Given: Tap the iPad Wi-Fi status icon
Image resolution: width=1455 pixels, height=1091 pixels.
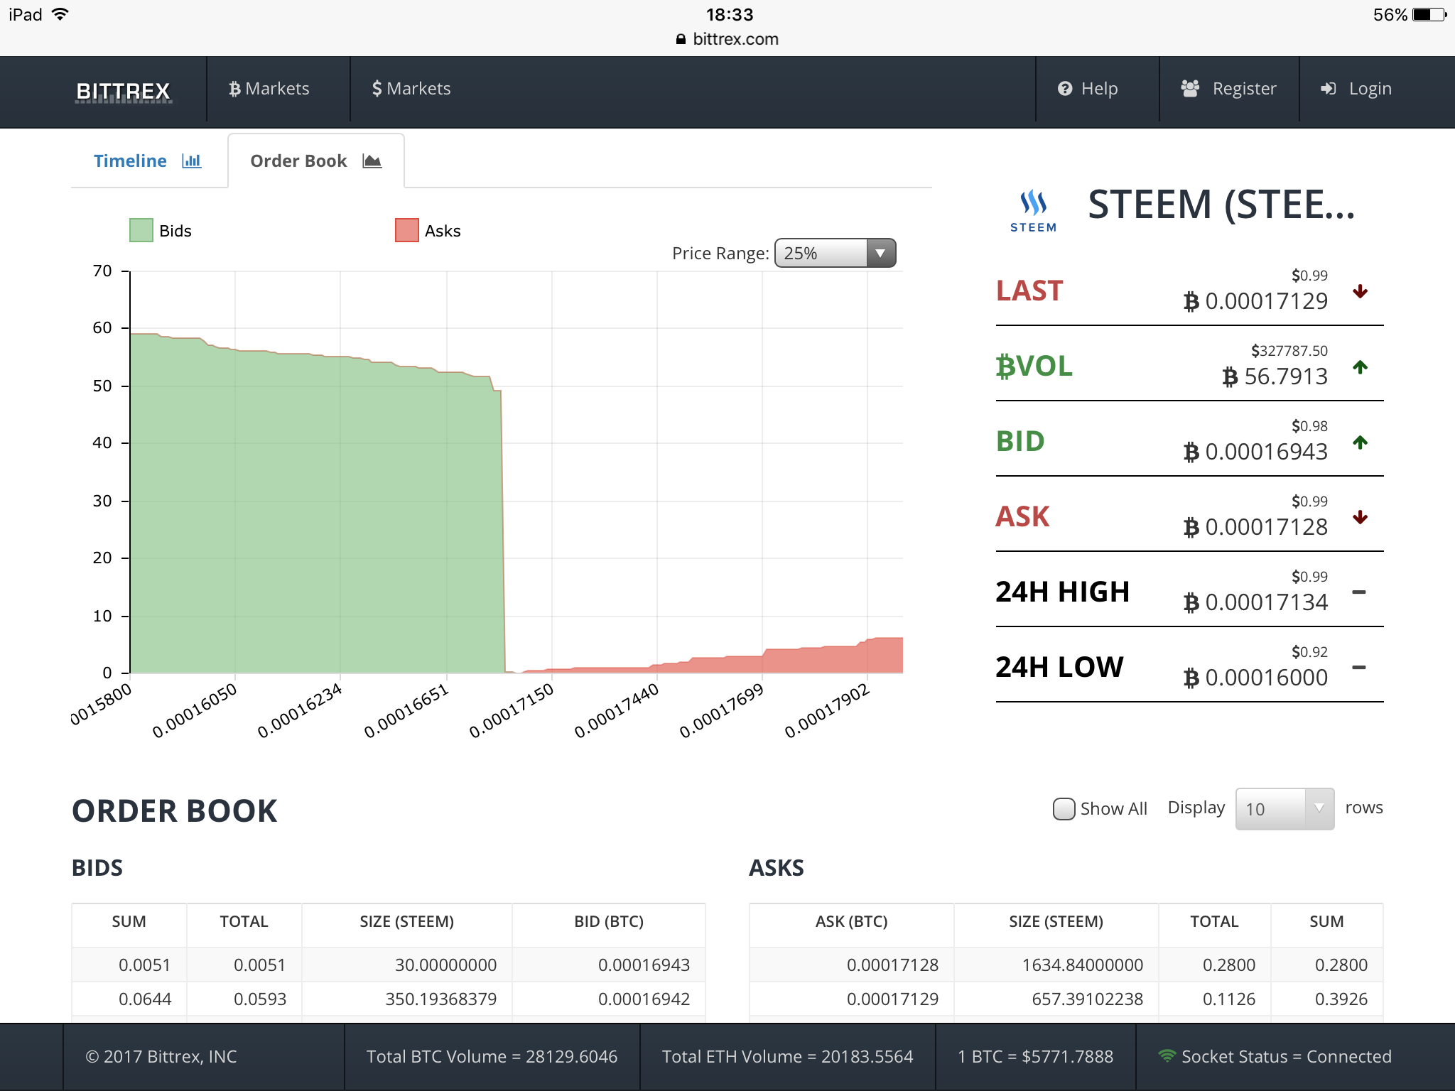Looking at the screenshot, I should coord(60,14).
